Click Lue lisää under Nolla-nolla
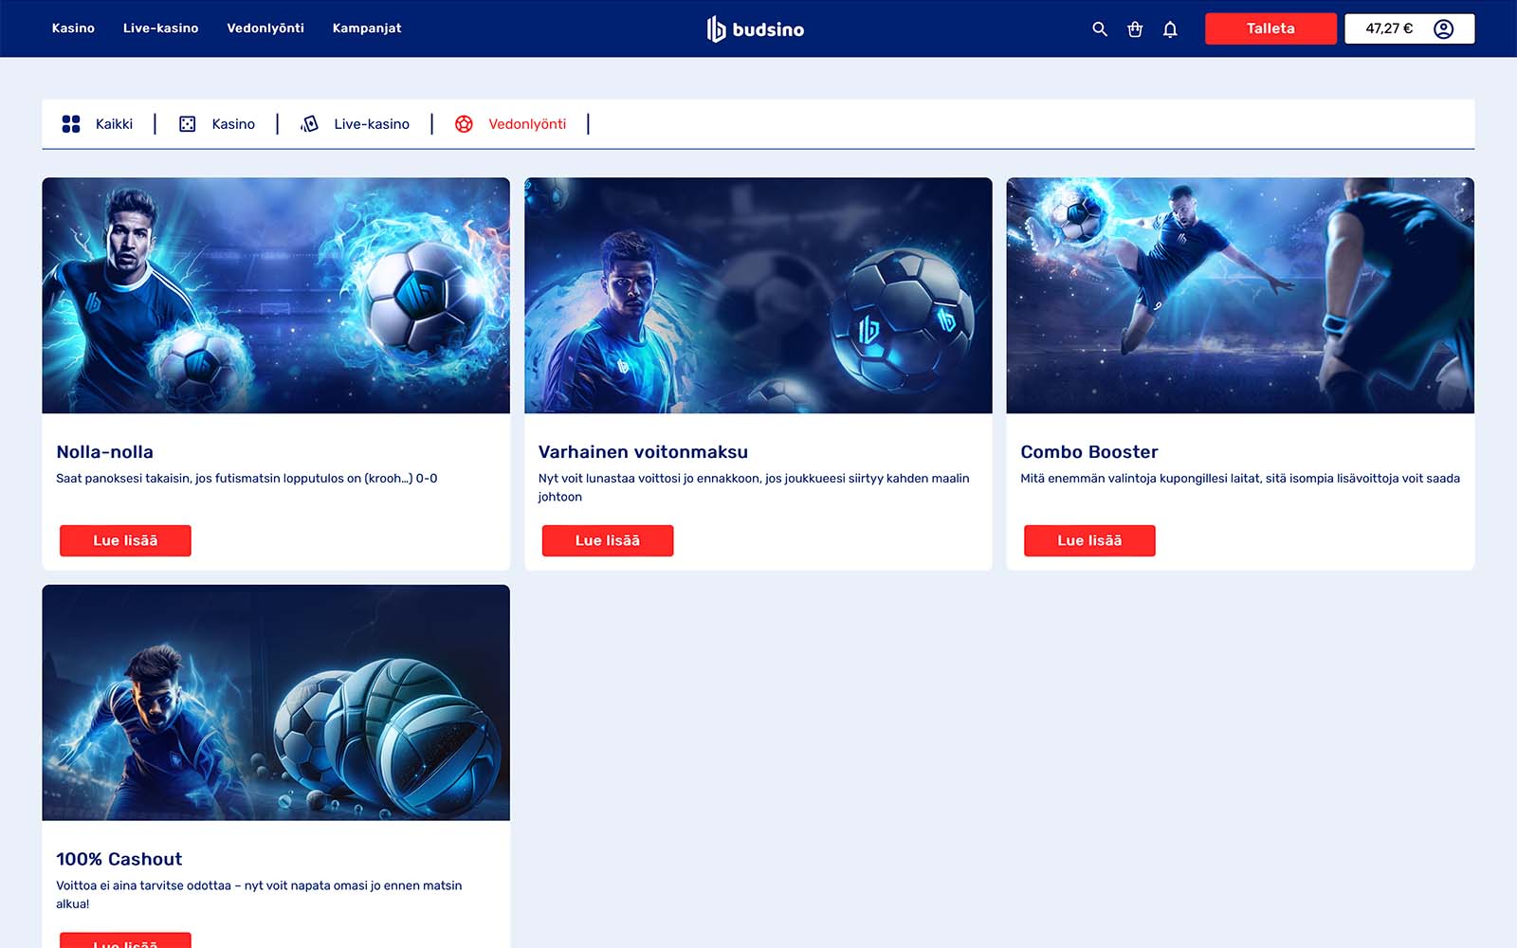Image resolution: width=1517 pixels, height=948 pixels. (125, 540)
